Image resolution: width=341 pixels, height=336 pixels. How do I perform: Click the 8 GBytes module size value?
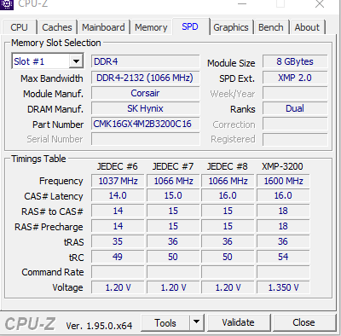pos(295,61)
